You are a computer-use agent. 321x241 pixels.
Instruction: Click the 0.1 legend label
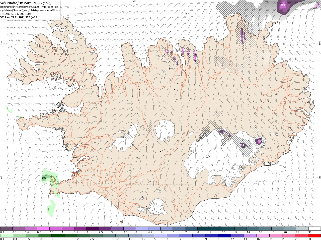2,239
